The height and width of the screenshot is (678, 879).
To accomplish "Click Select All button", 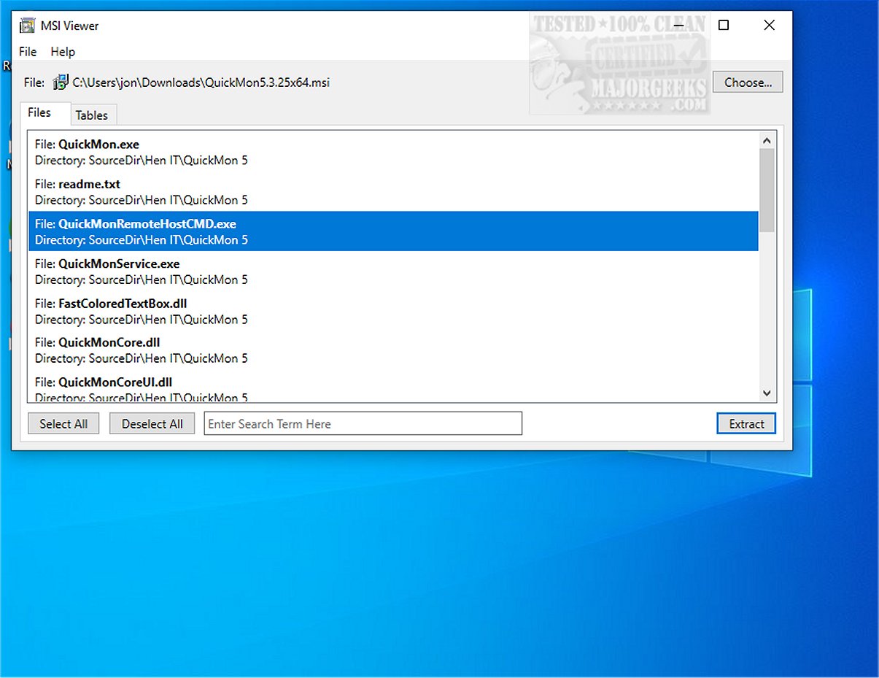I will 63,424.
